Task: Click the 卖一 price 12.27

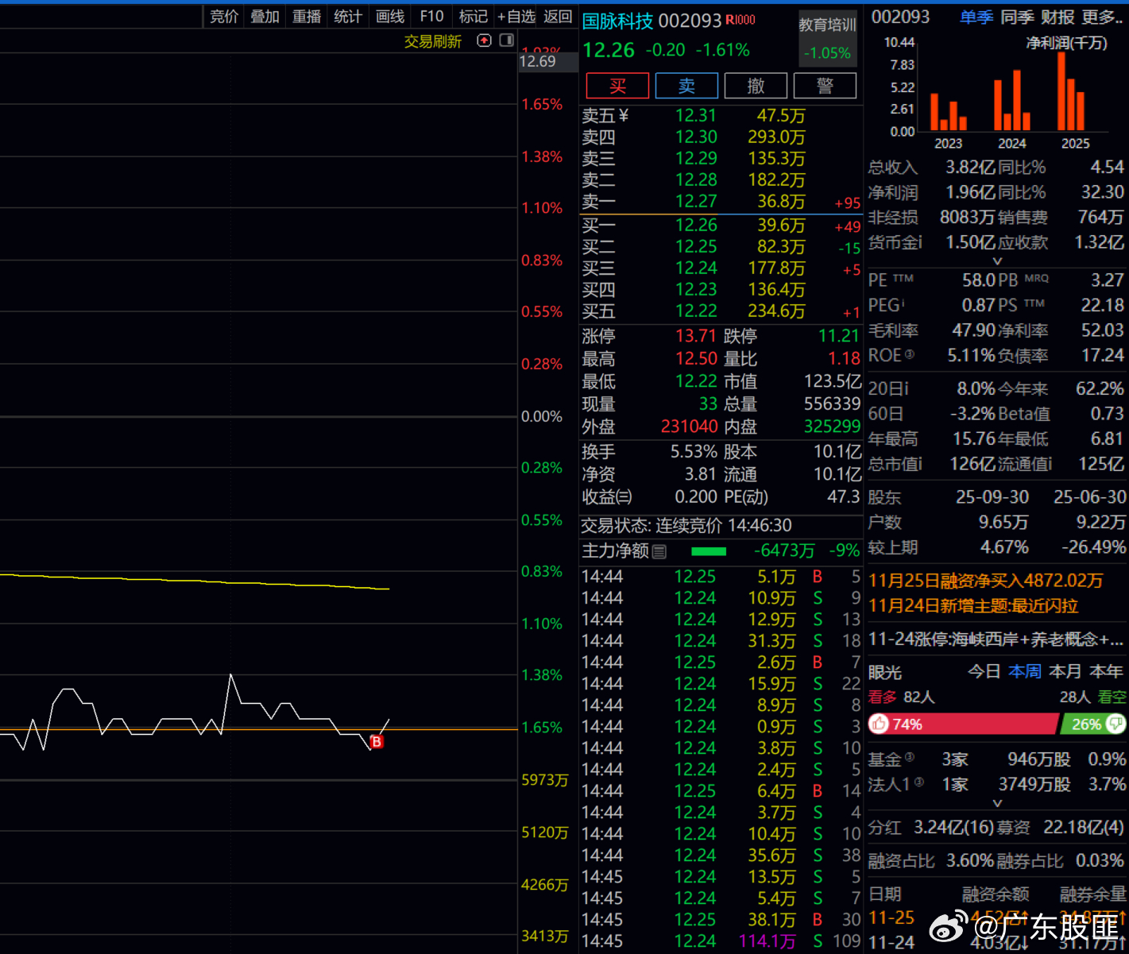Action: (x=696, y=202)
